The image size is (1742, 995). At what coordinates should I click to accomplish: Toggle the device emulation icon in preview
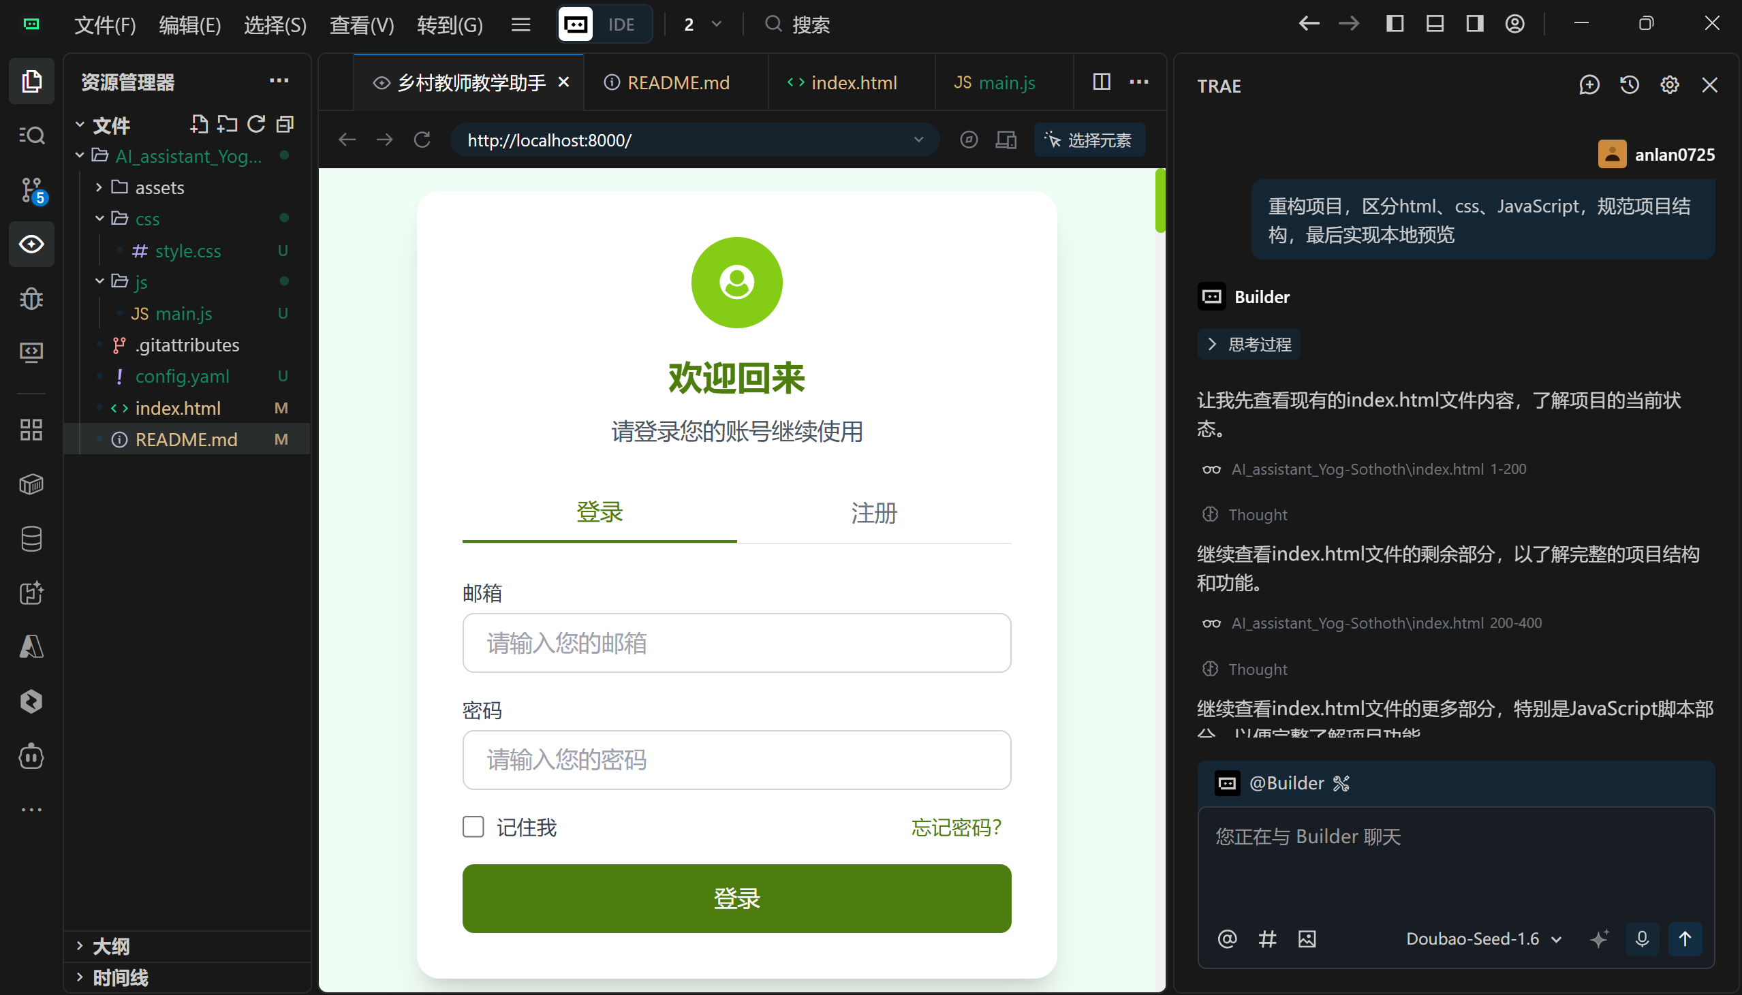[1006, 140]
